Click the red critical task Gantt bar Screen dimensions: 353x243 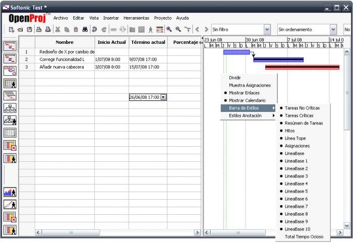302,67
